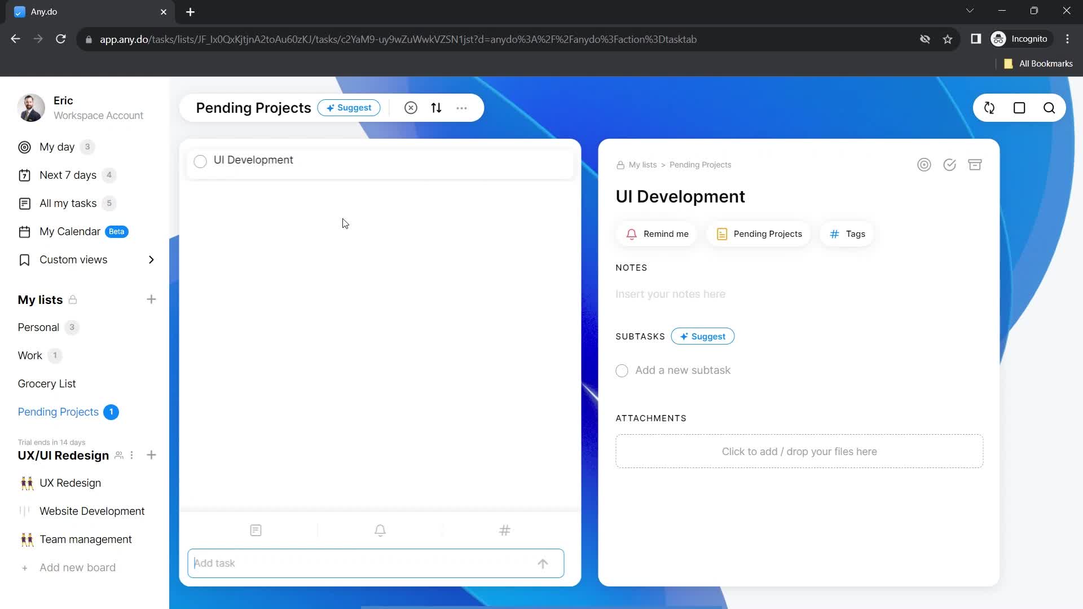Click the Remind me button

[658, 233]
